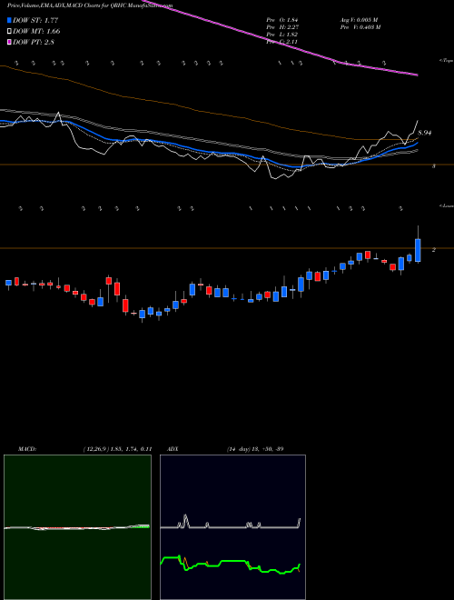The image size is (454, 600).
Task: Click the MACD panel heading label
Action: click(27, 449)
